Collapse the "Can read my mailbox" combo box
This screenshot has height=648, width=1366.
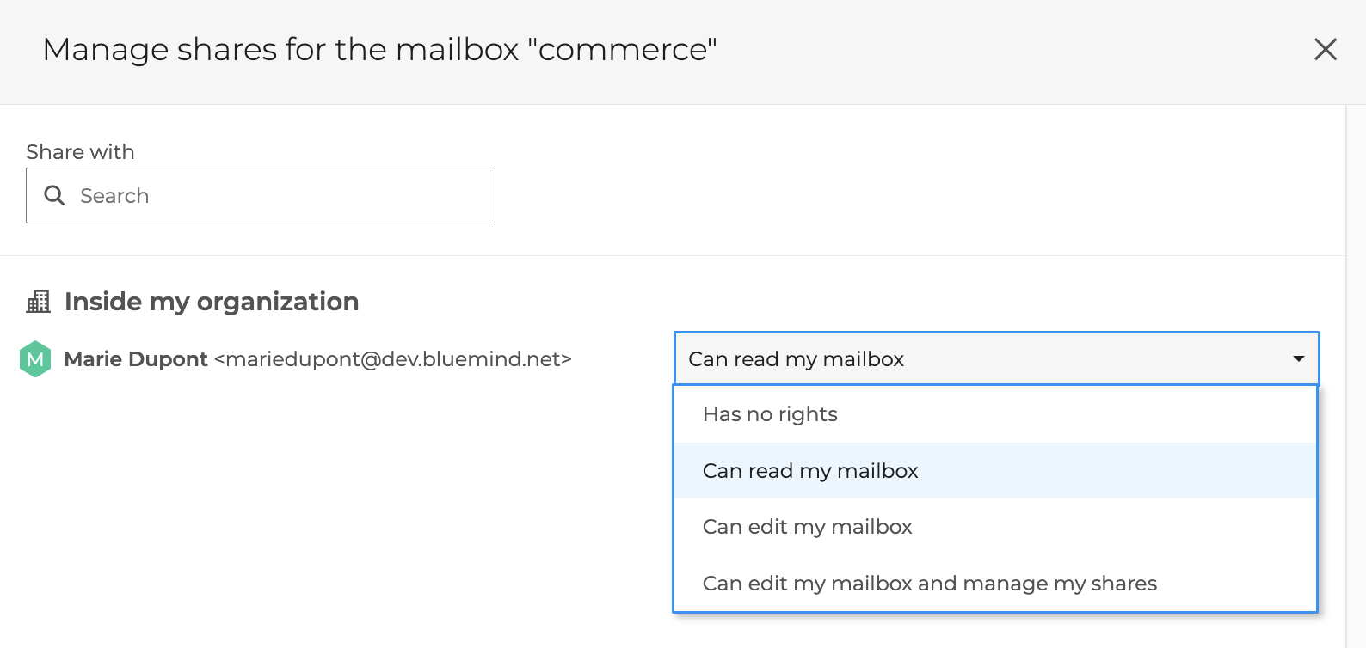click(995, 358)
